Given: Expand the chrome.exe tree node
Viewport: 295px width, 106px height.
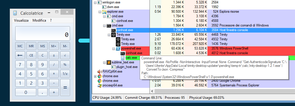Looking at the screenshot, I should point(95,76).
